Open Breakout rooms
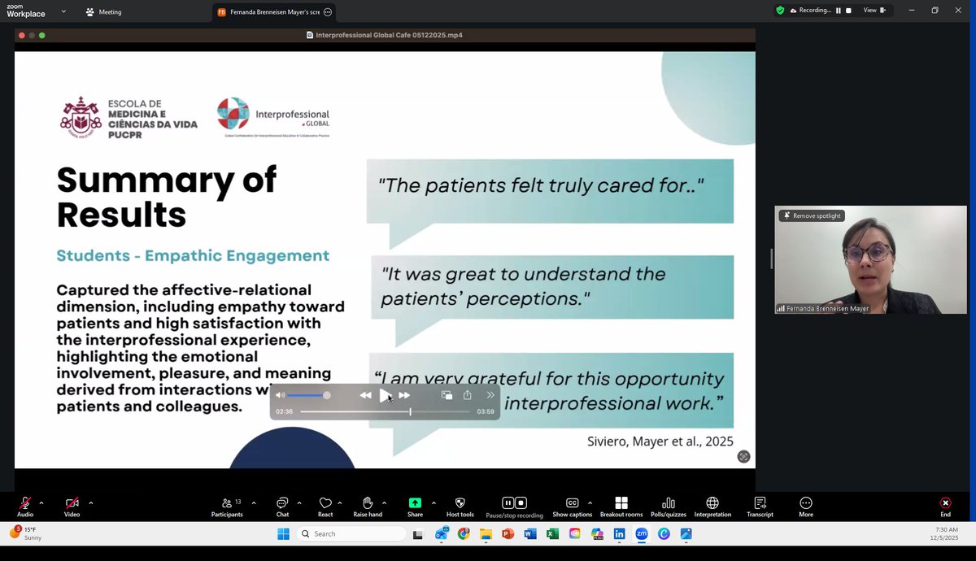This screenshot has width=976, height=561. coord(621,507)
